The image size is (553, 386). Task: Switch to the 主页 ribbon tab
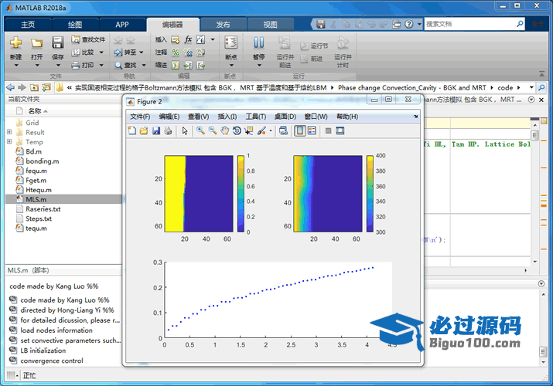[28, 25]
